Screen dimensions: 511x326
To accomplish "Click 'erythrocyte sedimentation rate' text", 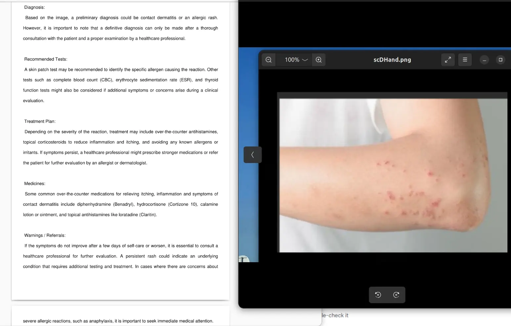I will click(147, 80).
